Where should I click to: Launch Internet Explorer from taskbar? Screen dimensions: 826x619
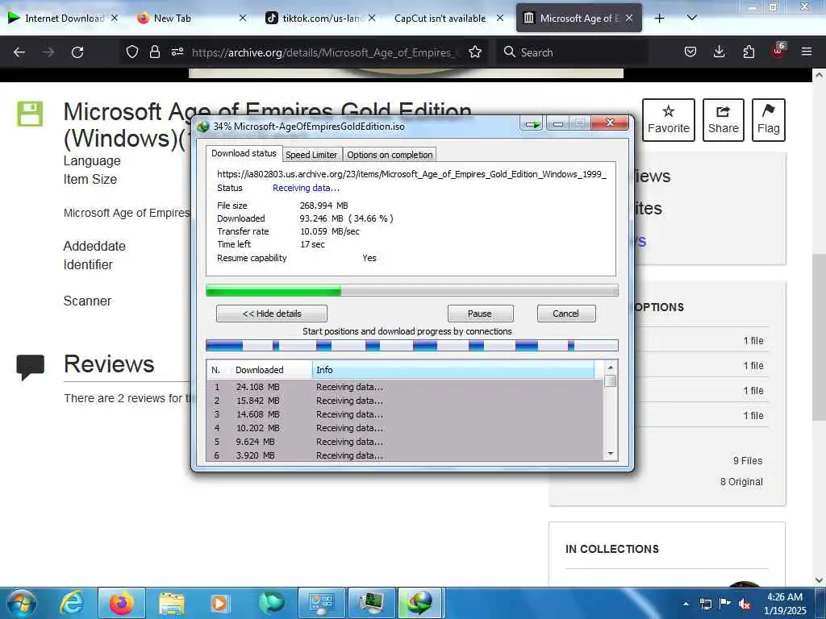(71, 603)
